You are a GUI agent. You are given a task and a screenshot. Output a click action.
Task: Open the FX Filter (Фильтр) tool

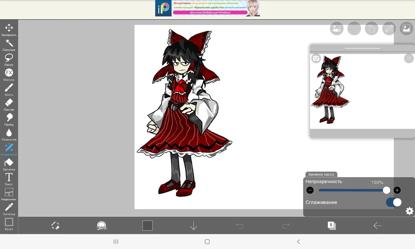click(x=9, y=75)
